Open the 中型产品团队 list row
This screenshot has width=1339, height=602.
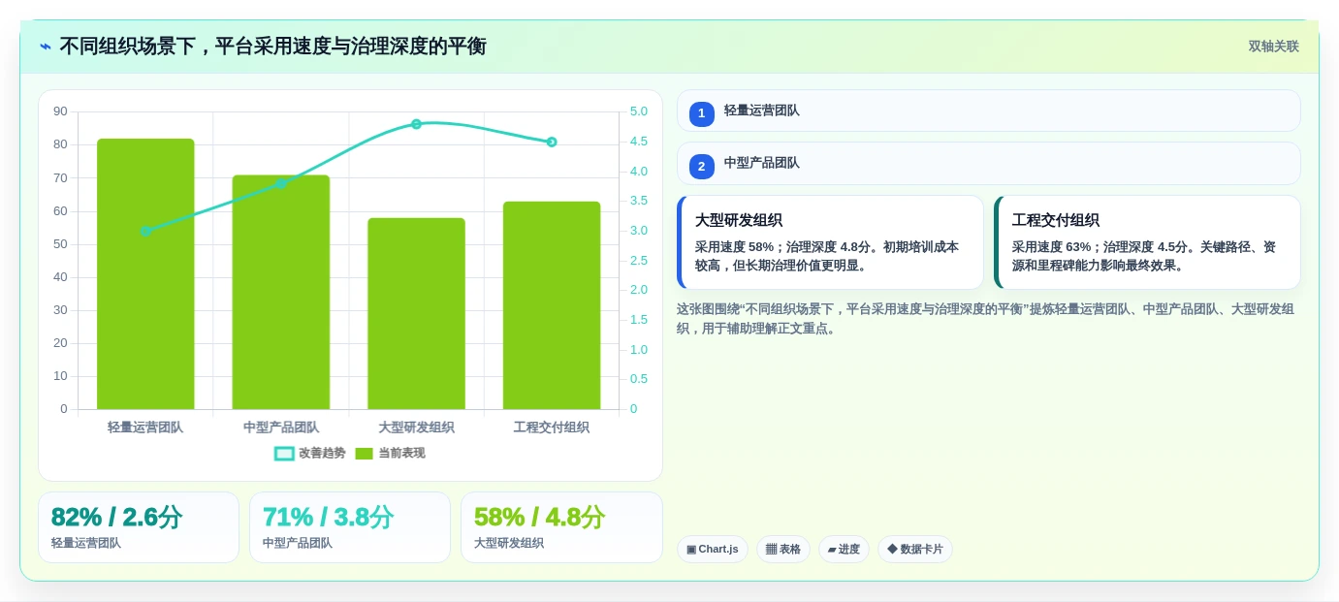(989, 163)
